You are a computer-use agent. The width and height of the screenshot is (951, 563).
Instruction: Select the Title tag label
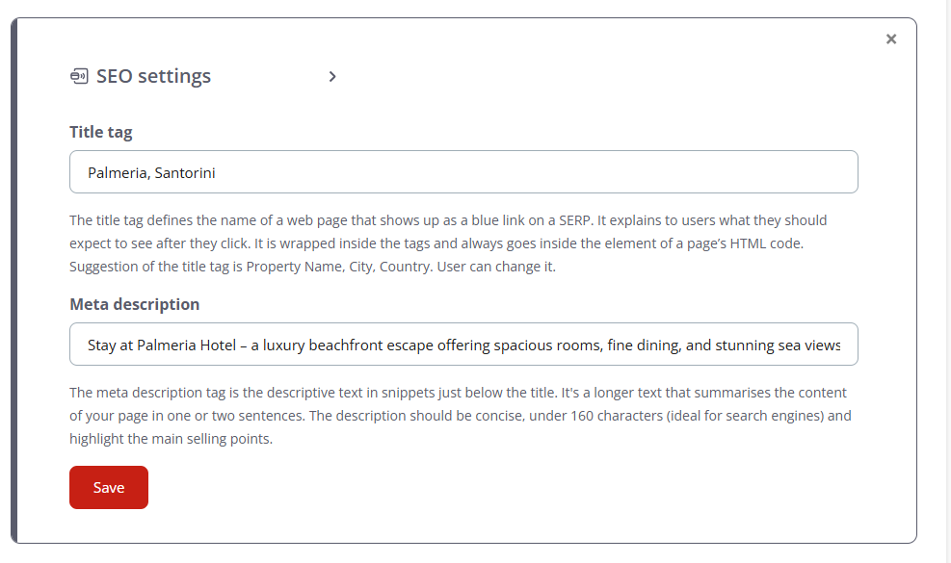[x=101, y=133]
